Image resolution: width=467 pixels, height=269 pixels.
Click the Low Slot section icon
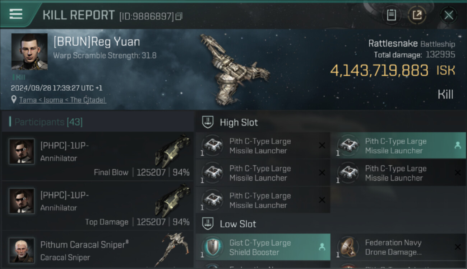pyautogui.click(x=208, y=224)
